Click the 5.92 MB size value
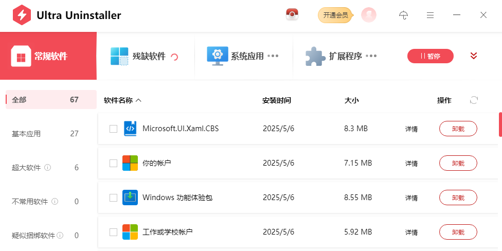 tap(358, 232)
